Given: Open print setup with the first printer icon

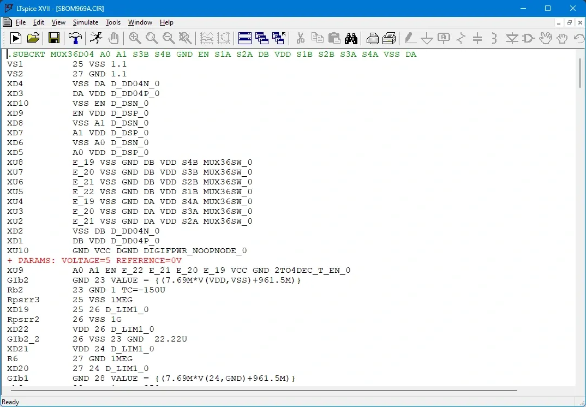Looking at the screenshot, I should pos(372,38).
